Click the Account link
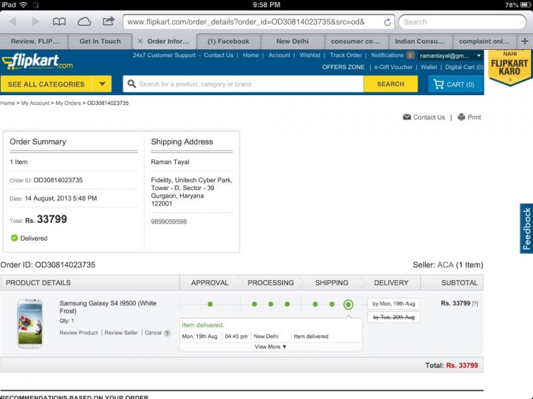Screen dimensions: 533x399 (x=279, y=55)
